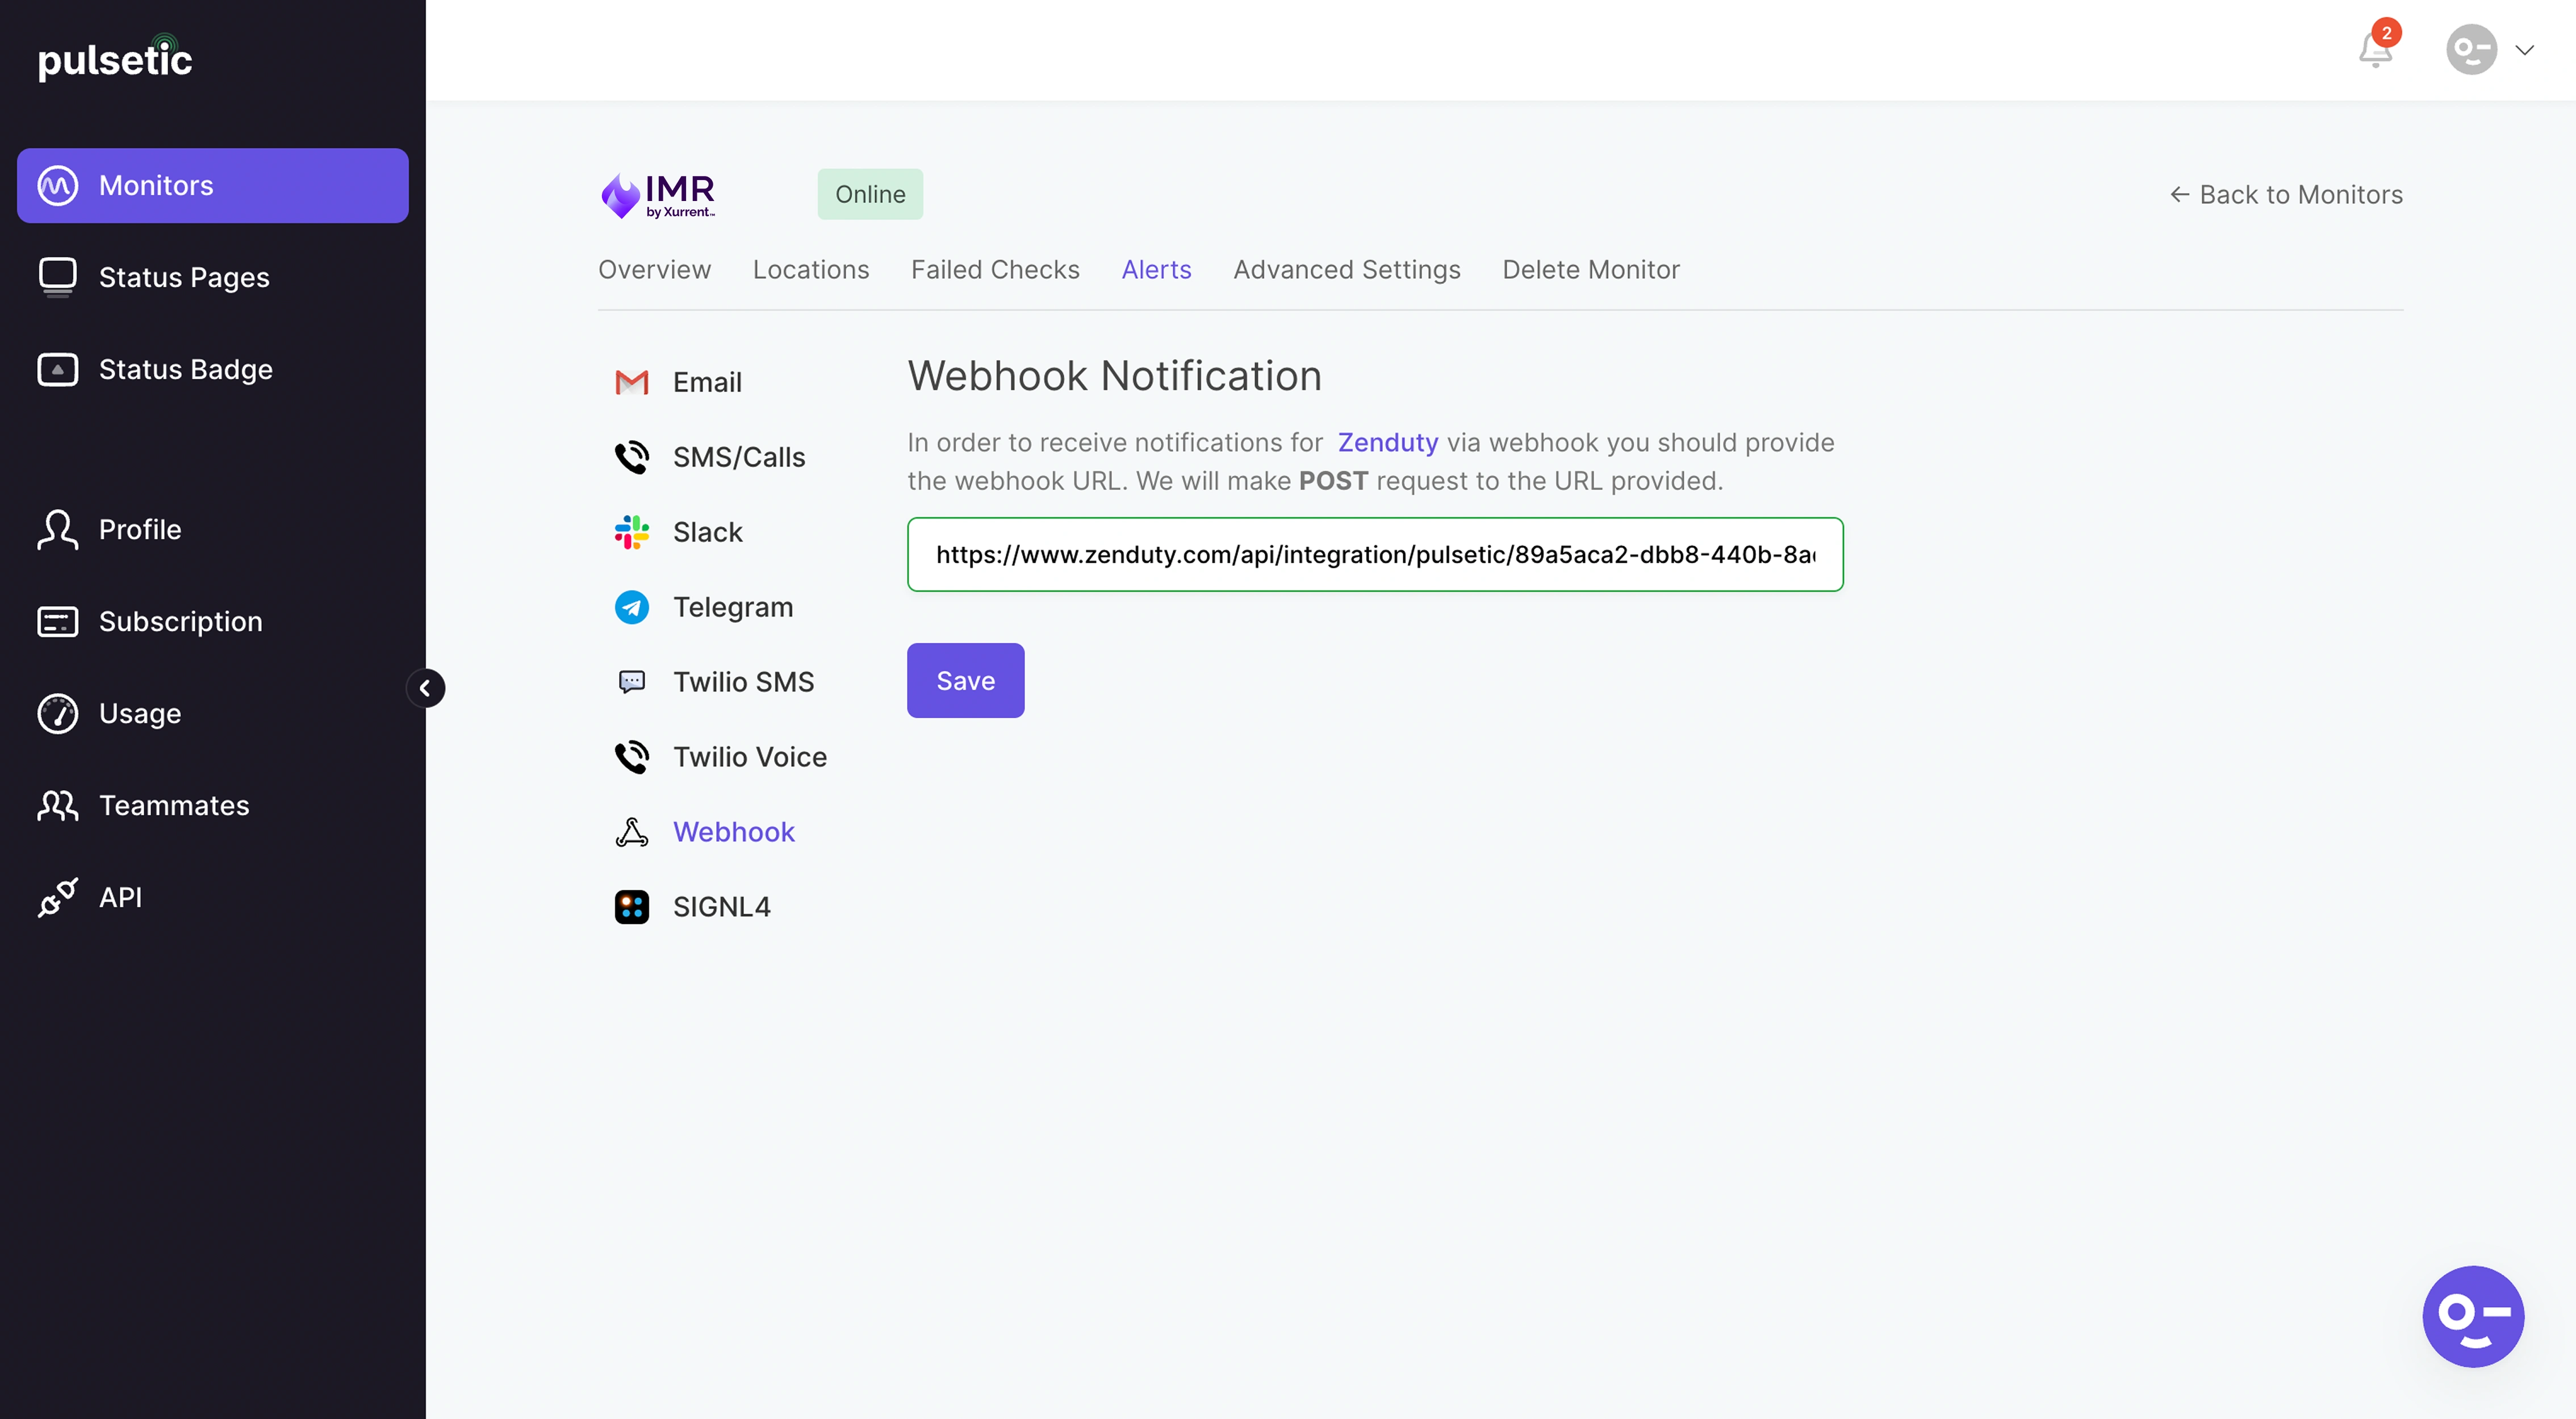Click the Twilio SMS message icon
This screenshot has width=2576, height=1419.
[x=631, y=682]
